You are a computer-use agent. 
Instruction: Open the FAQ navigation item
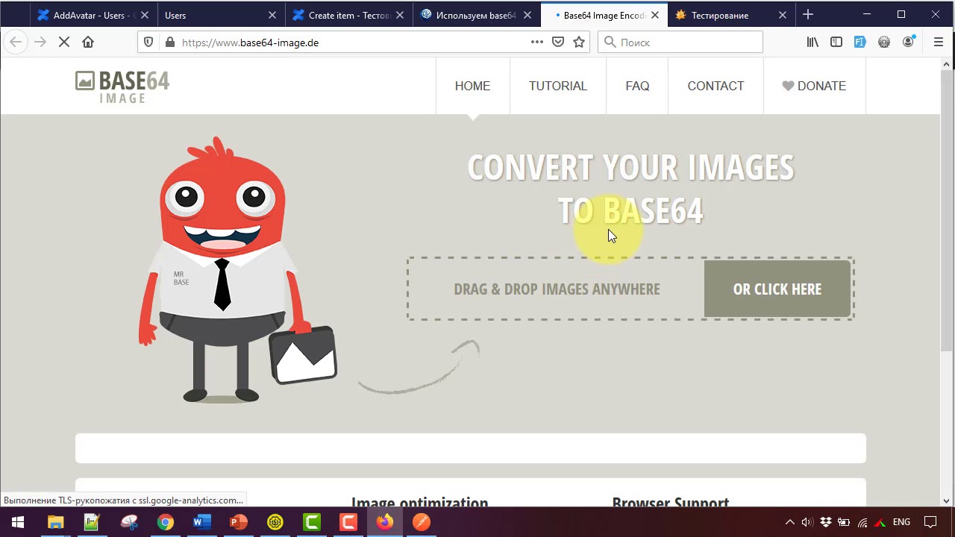coord(637,87)
